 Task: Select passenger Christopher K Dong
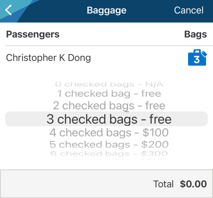(x=48, y=58)
